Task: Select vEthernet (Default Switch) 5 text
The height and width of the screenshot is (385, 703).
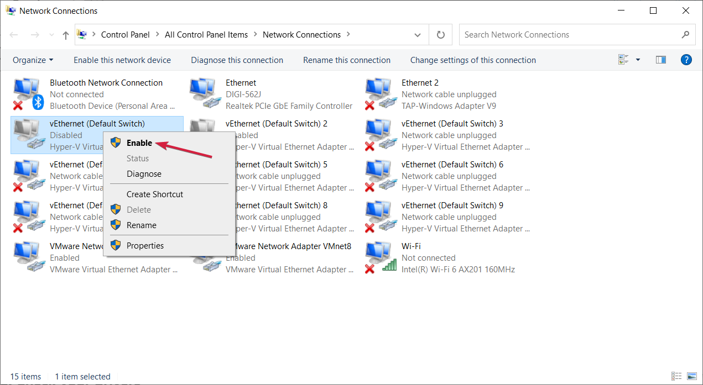Action: click(282, 165)
